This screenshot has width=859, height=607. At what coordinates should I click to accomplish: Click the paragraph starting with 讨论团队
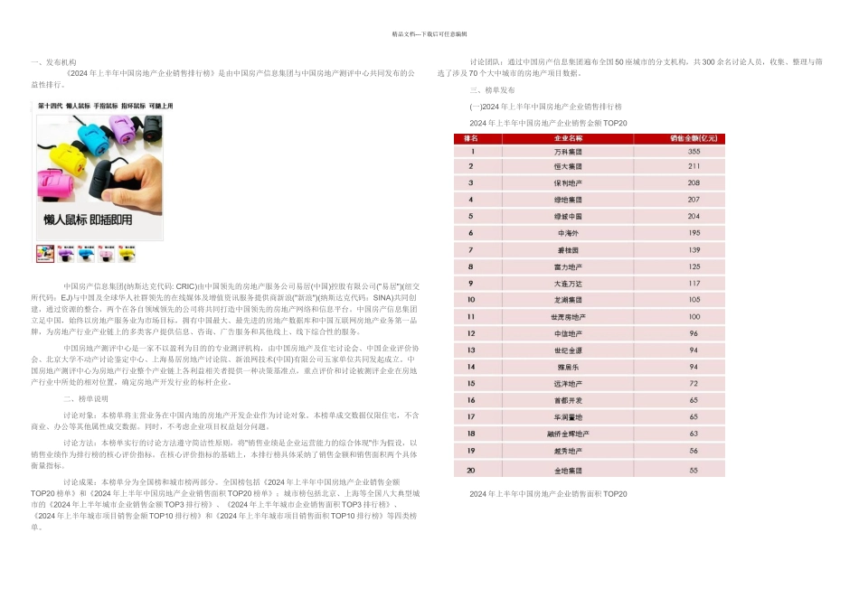(630, 68)
